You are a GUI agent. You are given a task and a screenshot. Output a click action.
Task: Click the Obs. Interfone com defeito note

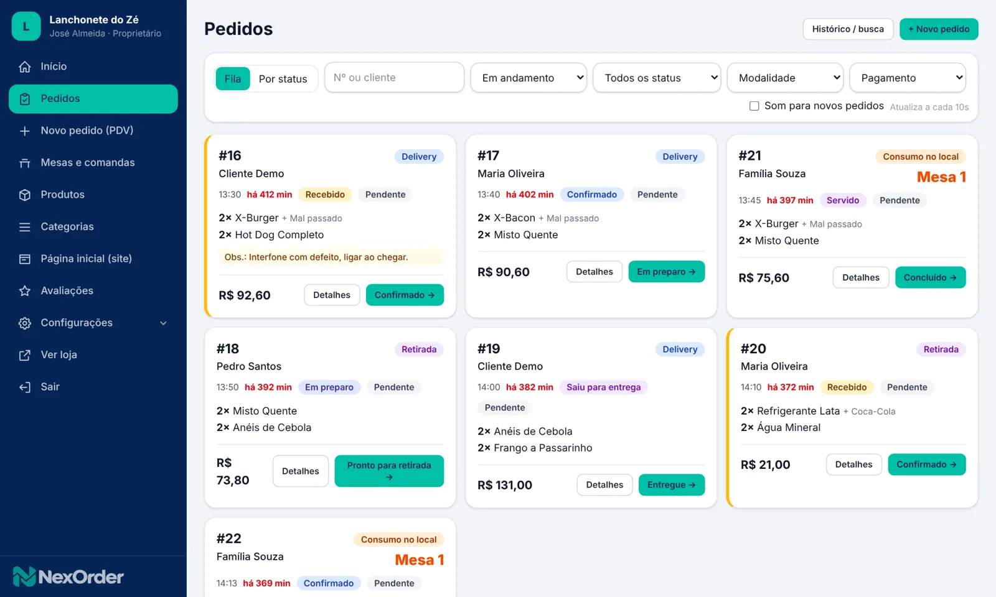point(331,257)
